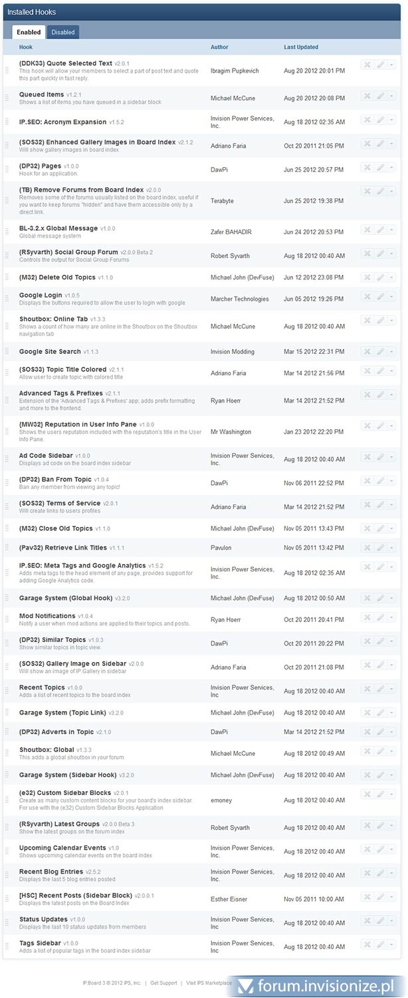Click the X icon for Queued Items
The height and width of the screenshot is (998, 408).
tap(366, 96)
